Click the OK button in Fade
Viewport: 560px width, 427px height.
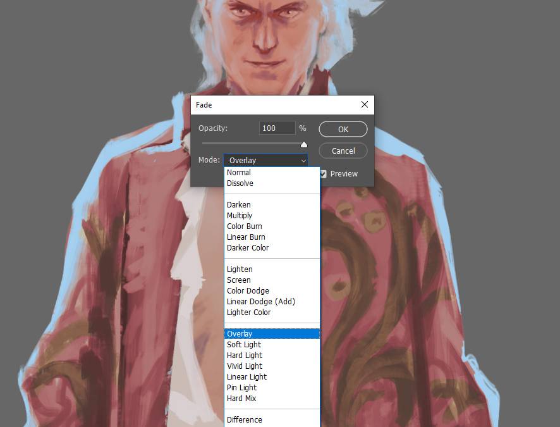coord(343,129)
